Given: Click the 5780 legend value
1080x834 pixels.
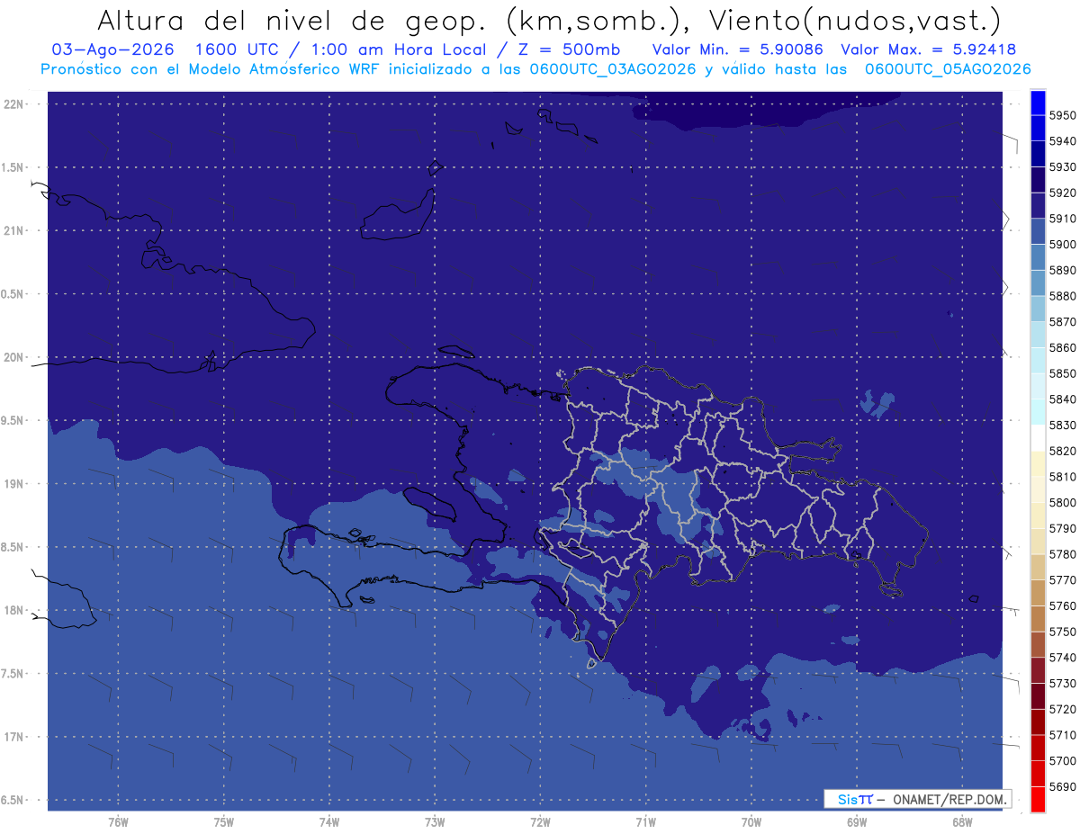Looking at the screenshot, I should coord(1062,554).
